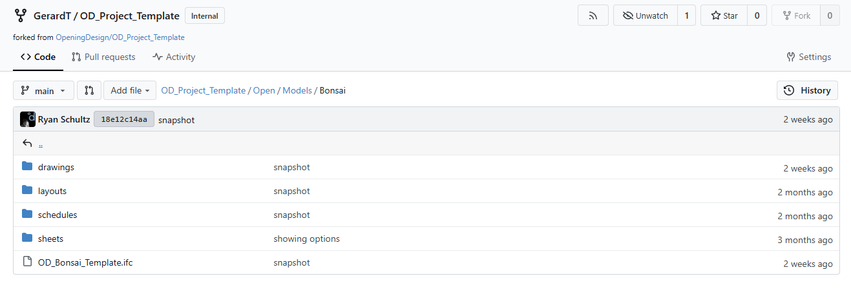The width and height of the screenshot is (851, 294).
Task: Expand the Add file dropdown
Action: pyautogui.click(x=130, y=90)
